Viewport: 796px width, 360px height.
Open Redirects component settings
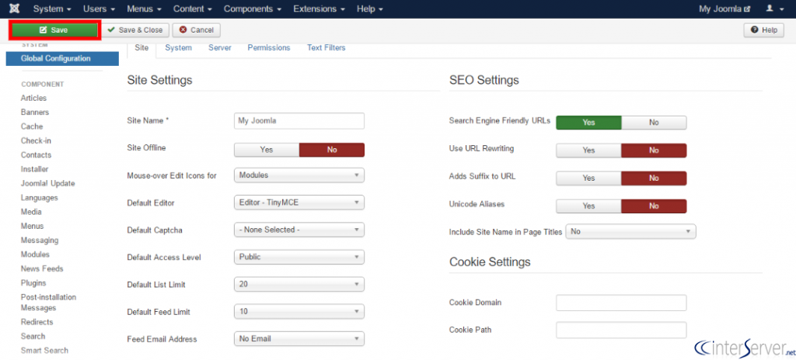37,322
